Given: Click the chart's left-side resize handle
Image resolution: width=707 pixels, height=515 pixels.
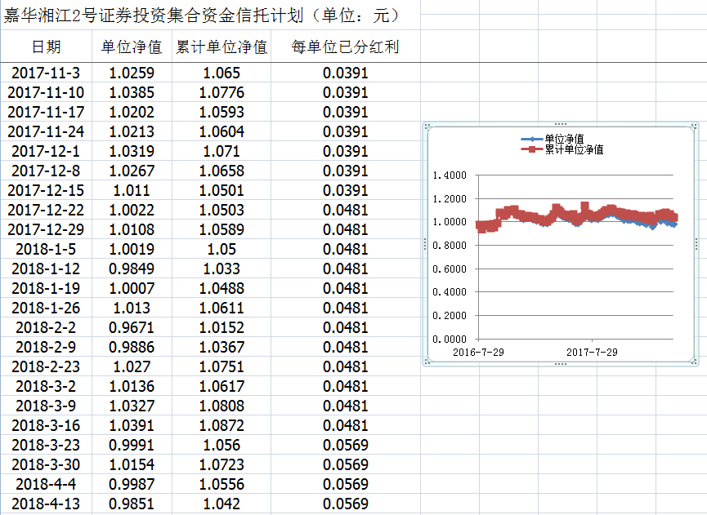Looking at the screenshot, I should (x=424, y=245).
